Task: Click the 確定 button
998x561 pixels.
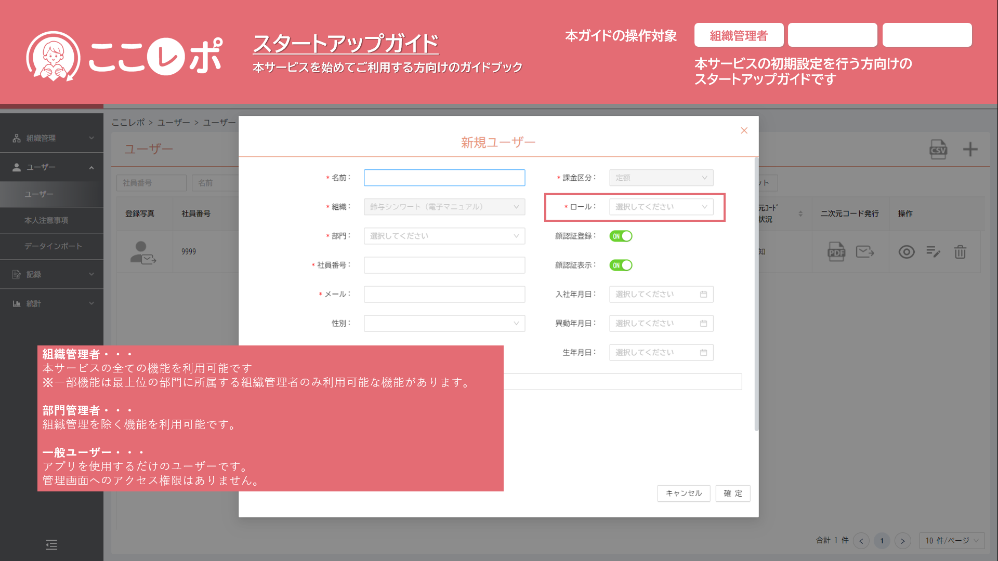Action: click(732, 493)
